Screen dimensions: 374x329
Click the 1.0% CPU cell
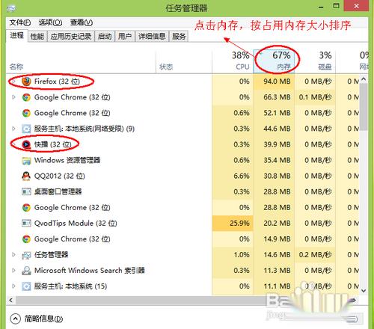click(x=233, y=255)
